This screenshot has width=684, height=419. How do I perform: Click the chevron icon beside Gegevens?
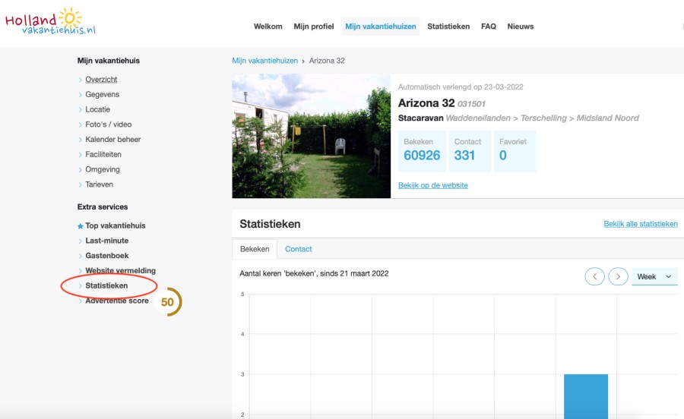(81, 95)
